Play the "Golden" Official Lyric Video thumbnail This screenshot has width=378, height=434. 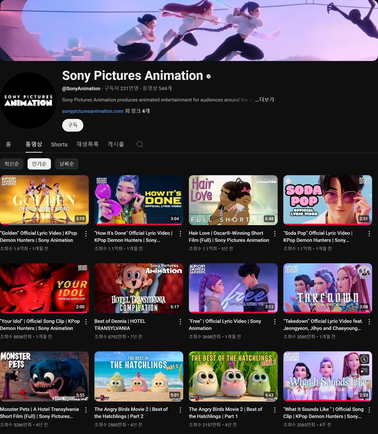44,200
